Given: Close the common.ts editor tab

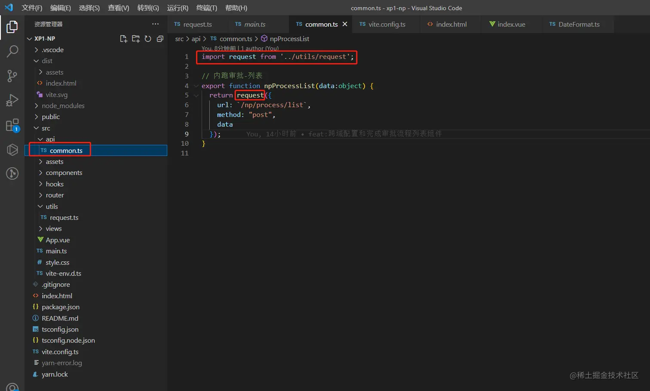Looking at the screenshot, I should pos(345,24).
